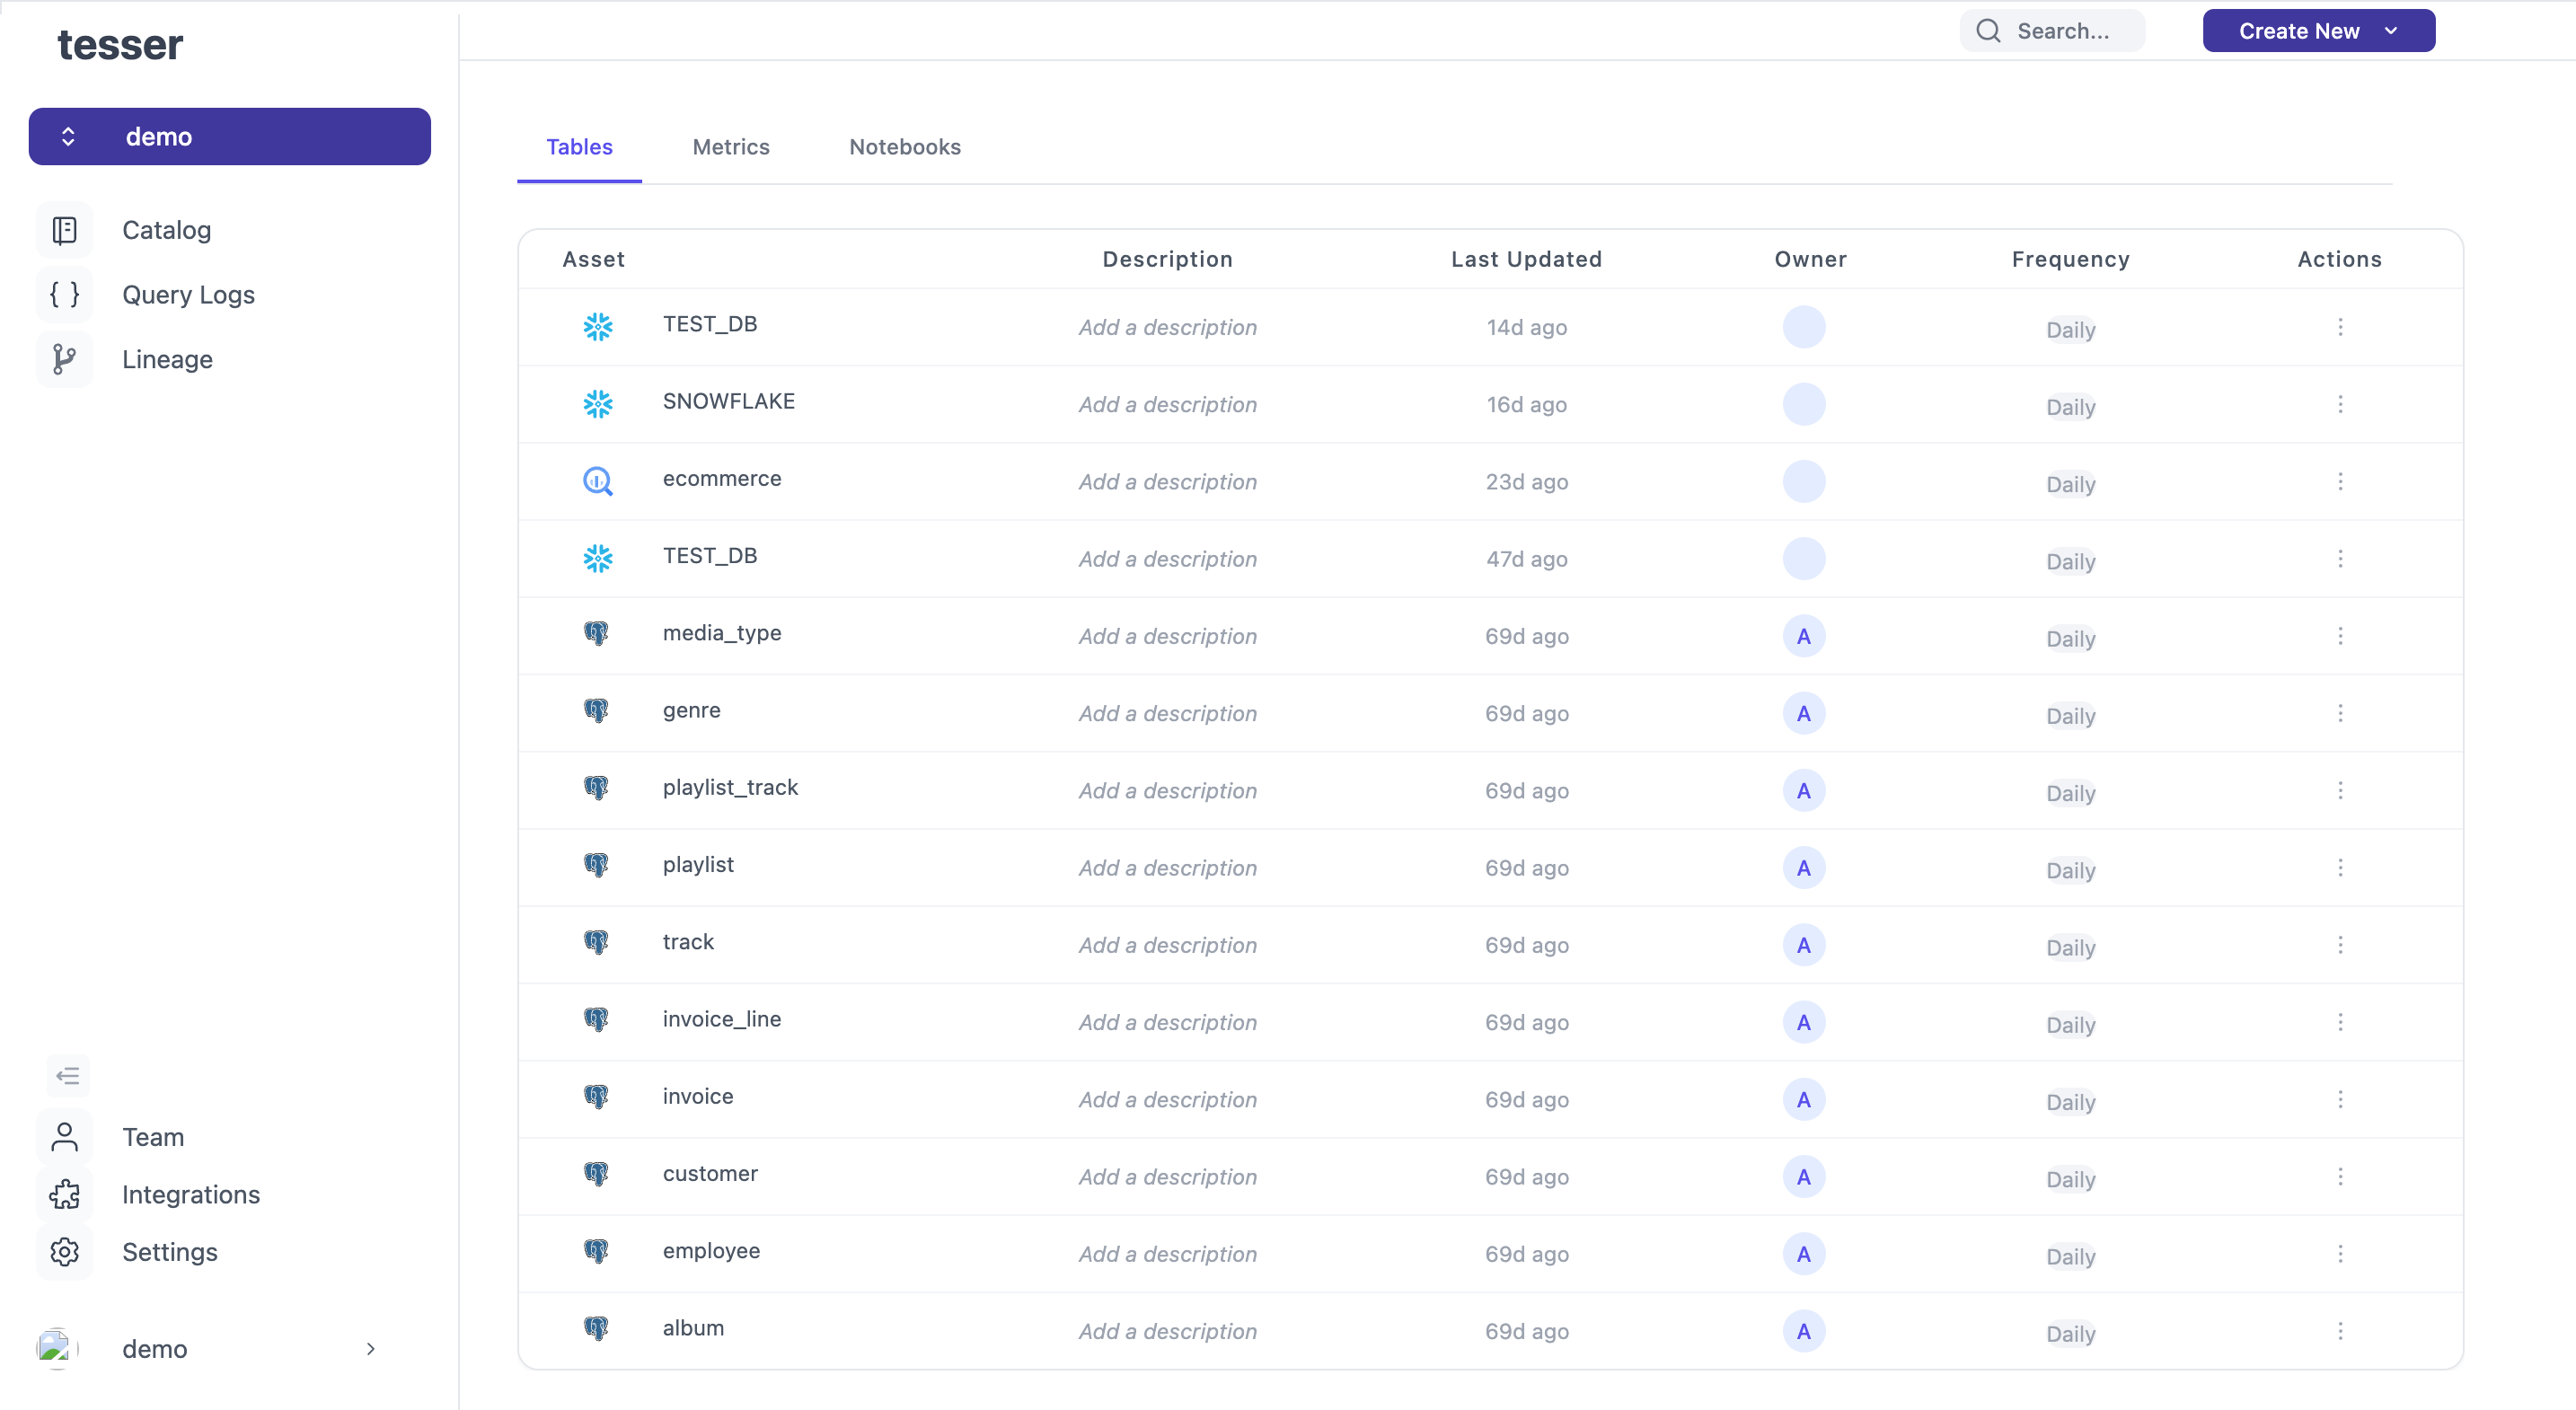Open Settings page

(x=169, y=1252)
